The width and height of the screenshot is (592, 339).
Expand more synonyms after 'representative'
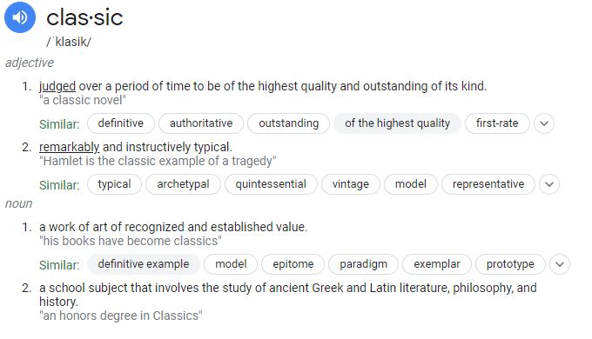point(549,184)
